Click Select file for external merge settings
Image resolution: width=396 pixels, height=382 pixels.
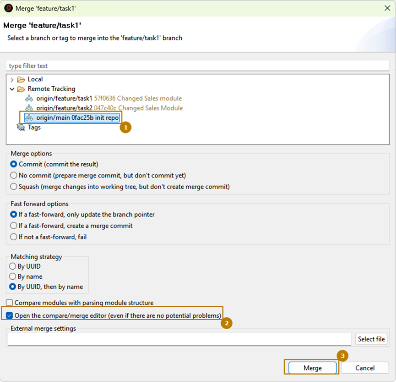point(371,339)
